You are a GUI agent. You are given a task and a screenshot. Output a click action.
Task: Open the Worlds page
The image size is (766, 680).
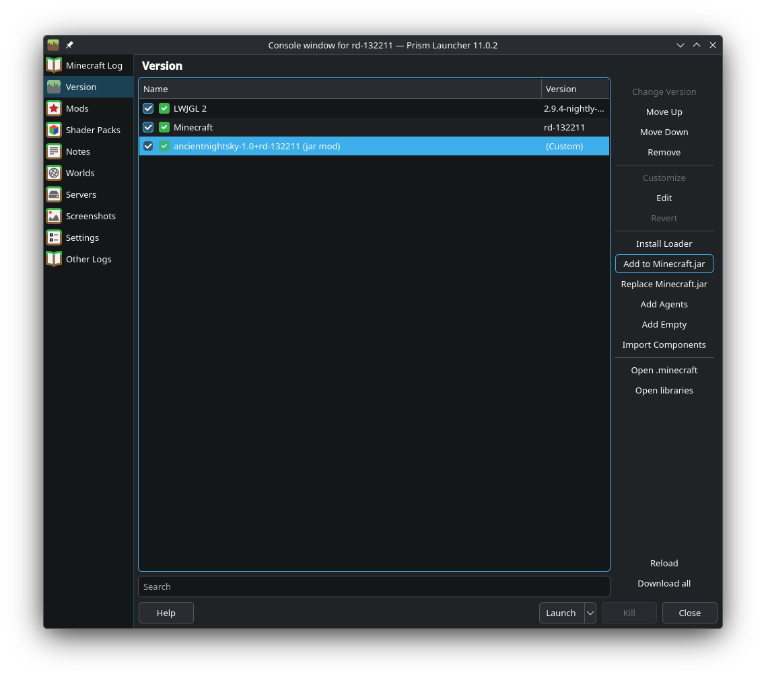88,173
